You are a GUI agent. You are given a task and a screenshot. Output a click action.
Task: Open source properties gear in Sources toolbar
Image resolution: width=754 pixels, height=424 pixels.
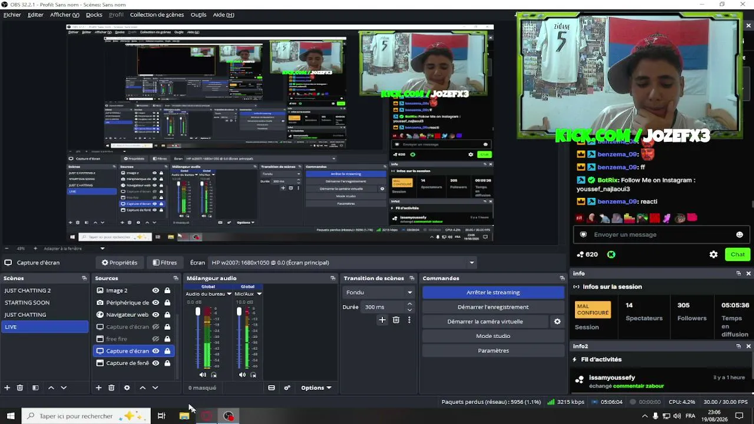click(x=127, y=387)
